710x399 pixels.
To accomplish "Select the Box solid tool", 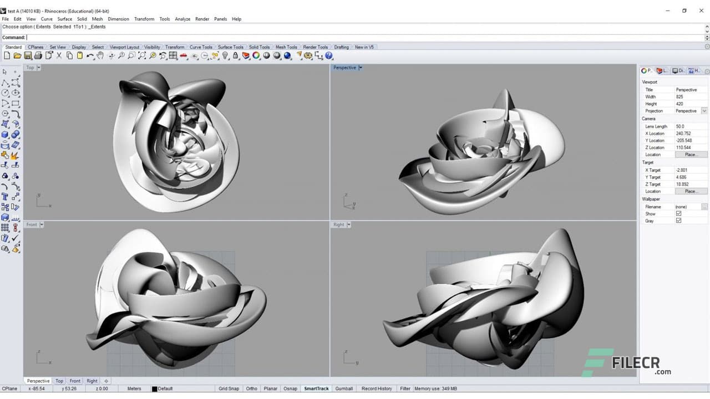I will click(5, 135).
